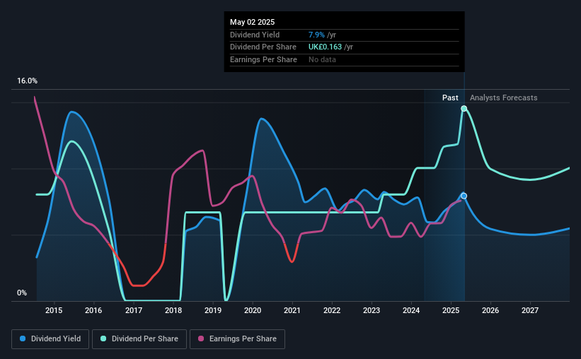Image resolution: width=581 pixels, height=359 pixels.
Task: Toggle the Dividend Yield legend button
Action: (50, 339)
